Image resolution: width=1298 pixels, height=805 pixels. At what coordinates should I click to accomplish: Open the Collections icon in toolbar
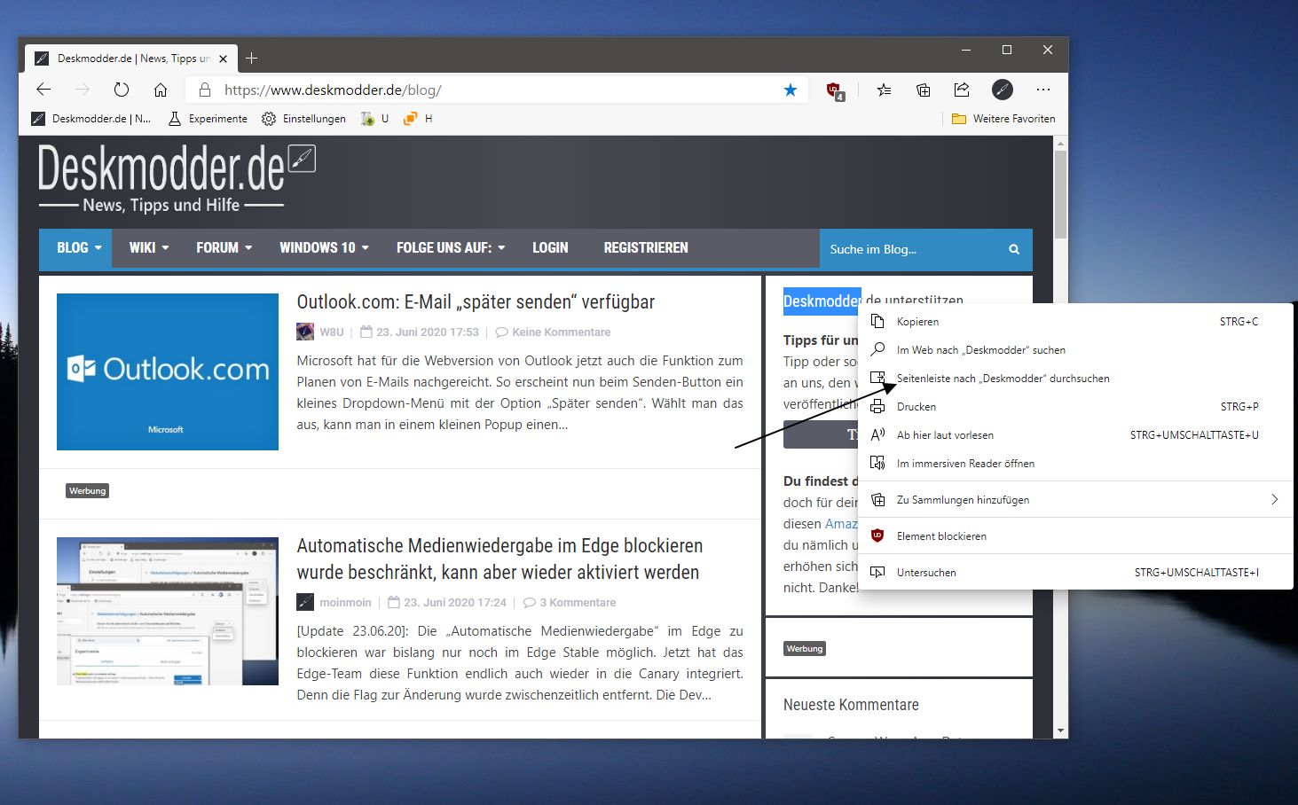click(924, 90)
